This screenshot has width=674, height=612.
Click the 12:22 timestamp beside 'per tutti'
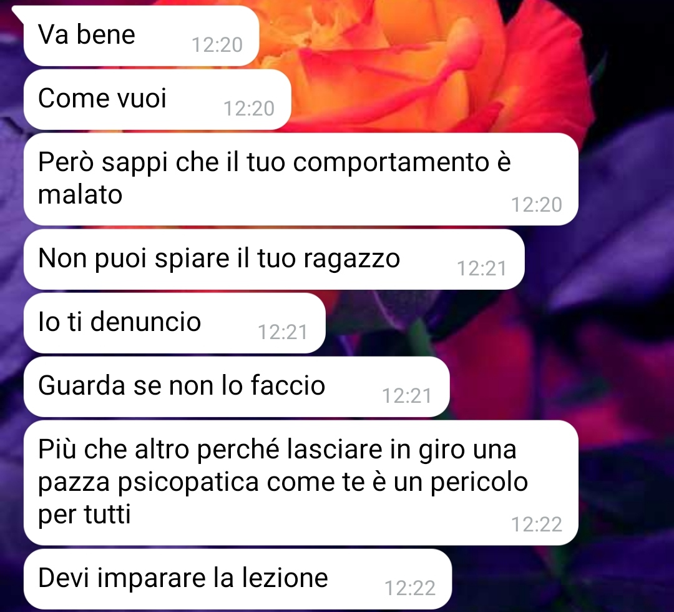[537, 525]
